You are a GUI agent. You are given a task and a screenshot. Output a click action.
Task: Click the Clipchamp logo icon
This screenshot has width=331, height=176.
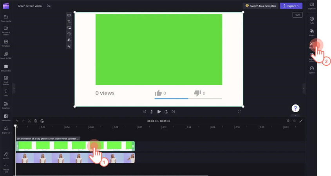[6, 6]
